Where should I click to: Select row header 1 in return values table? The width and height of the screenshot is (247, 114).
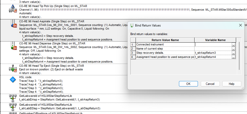[x=133, y=45]
